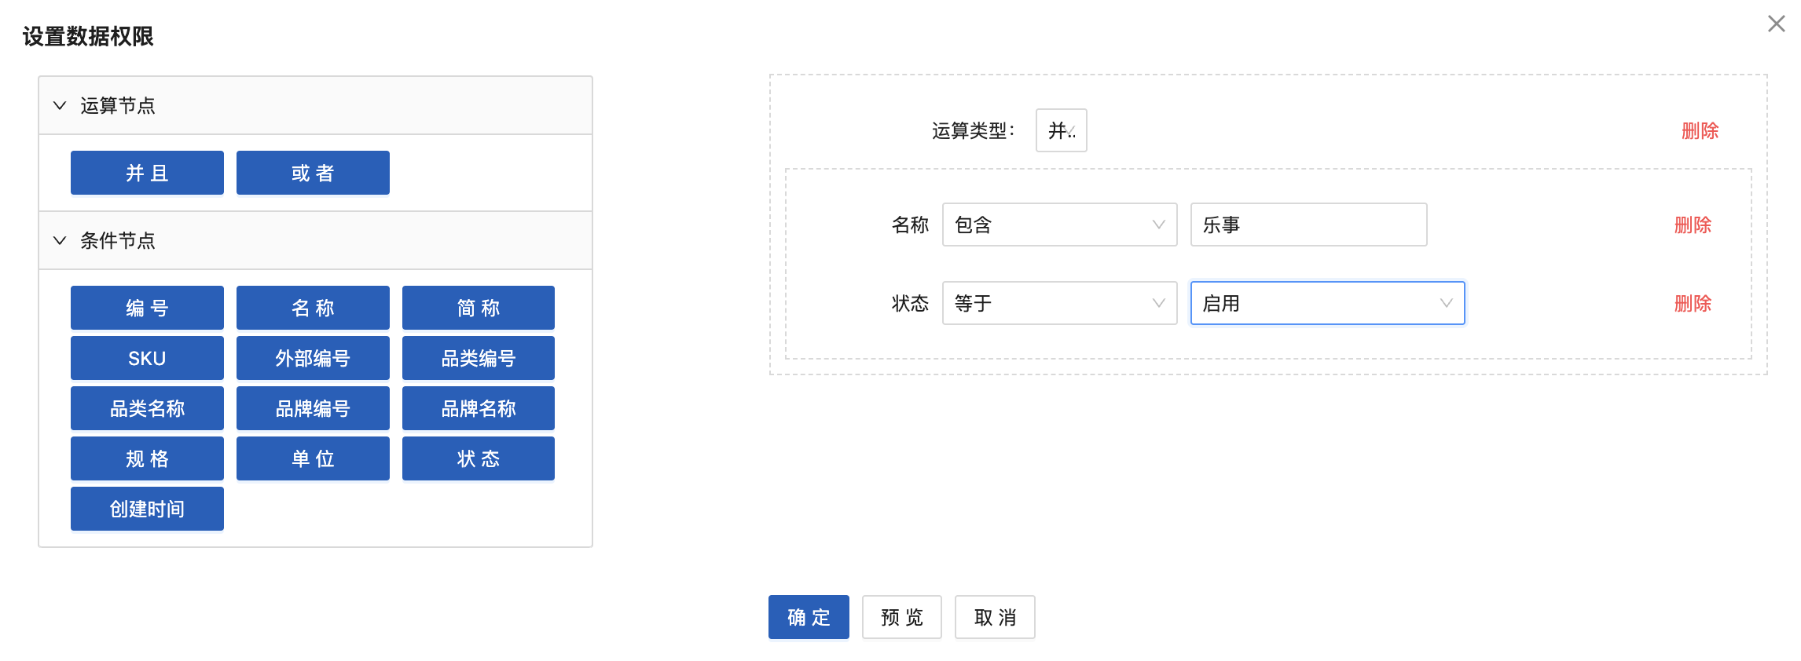The height and width of the screenshot is (661, 1801).
Task: Click the 预览 preview button
Action: [901, 617]
